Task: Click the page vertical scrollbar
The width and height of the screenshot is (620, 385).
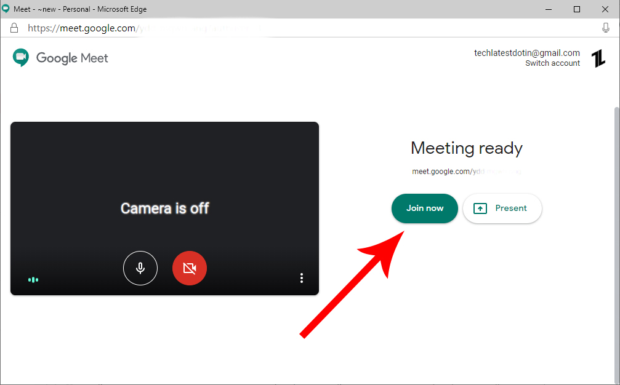Action: coord(616,245)
